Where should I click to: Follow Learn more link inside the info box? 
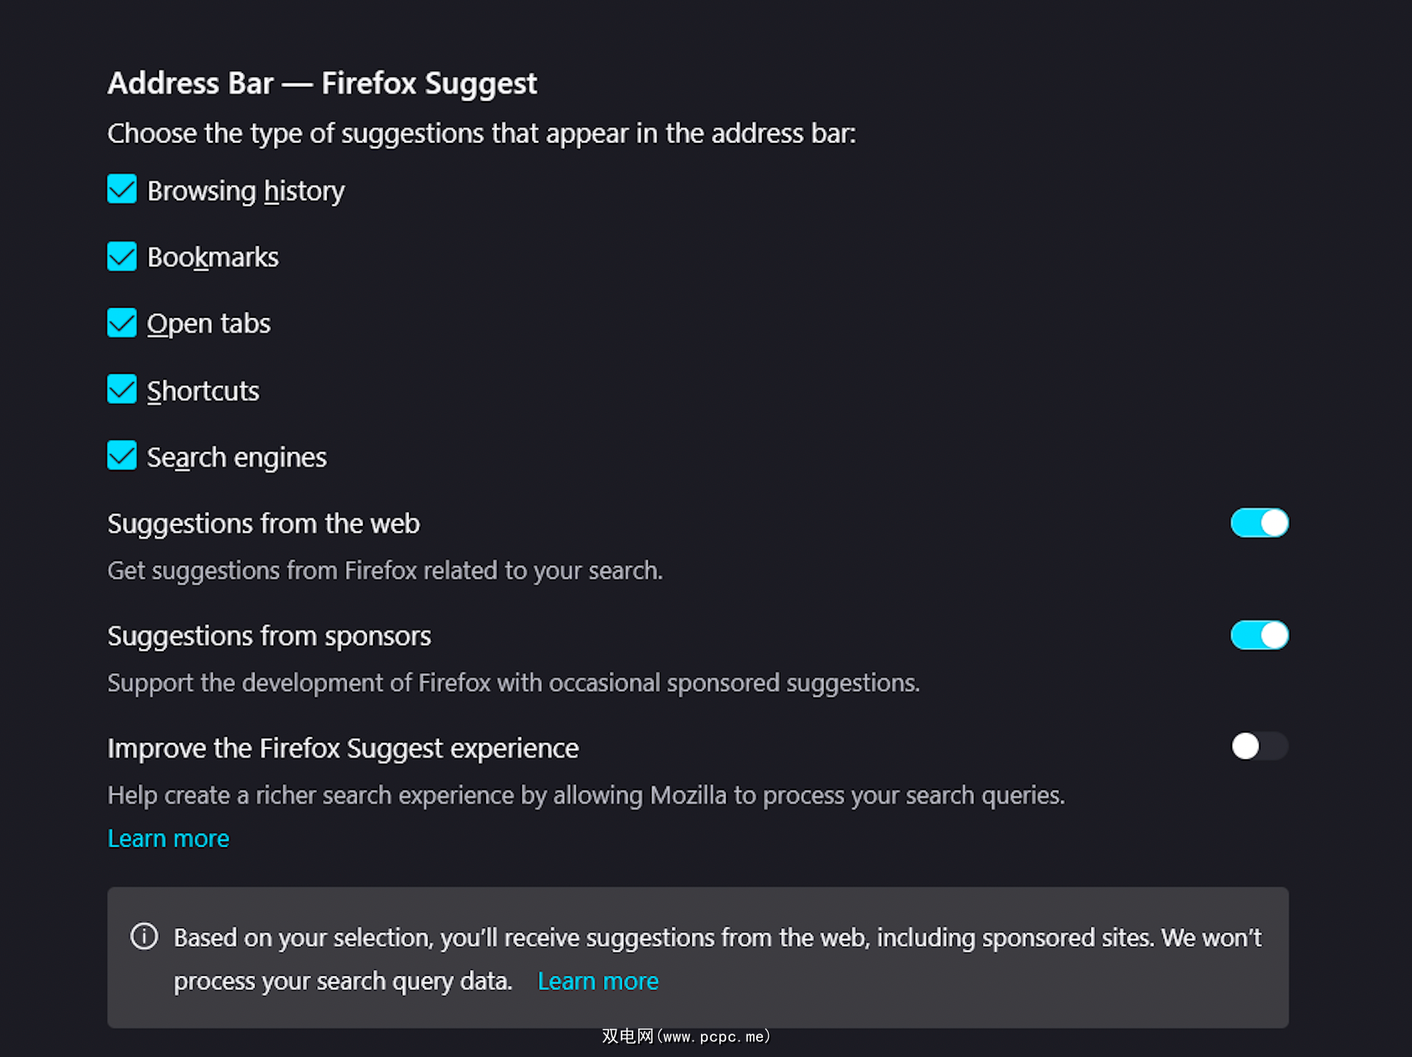(x=597, y=981)
